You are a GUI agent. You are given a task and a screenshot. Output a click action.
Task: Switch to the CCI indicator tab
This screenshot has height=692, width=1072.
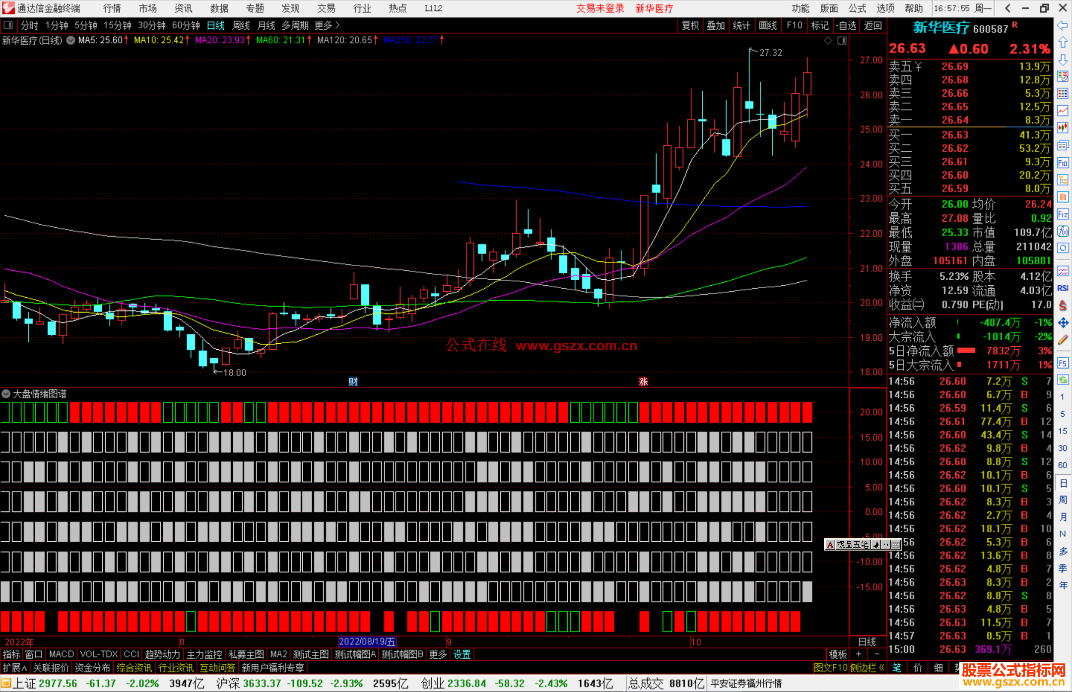131,654
